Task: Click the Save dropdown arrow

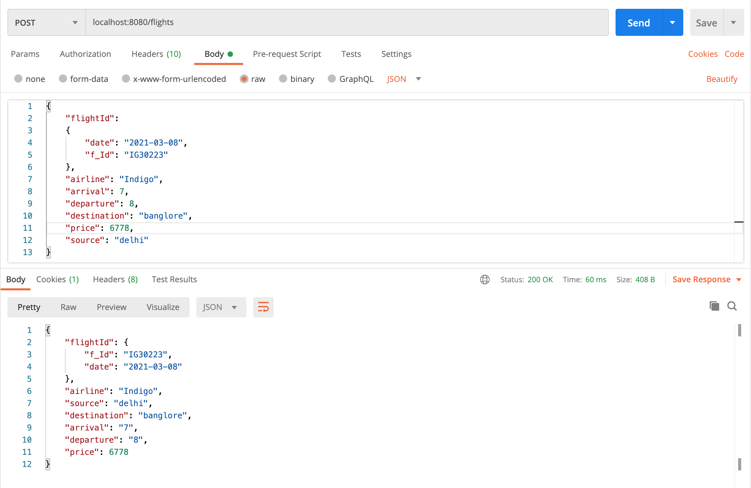Action: pos(733,23)
